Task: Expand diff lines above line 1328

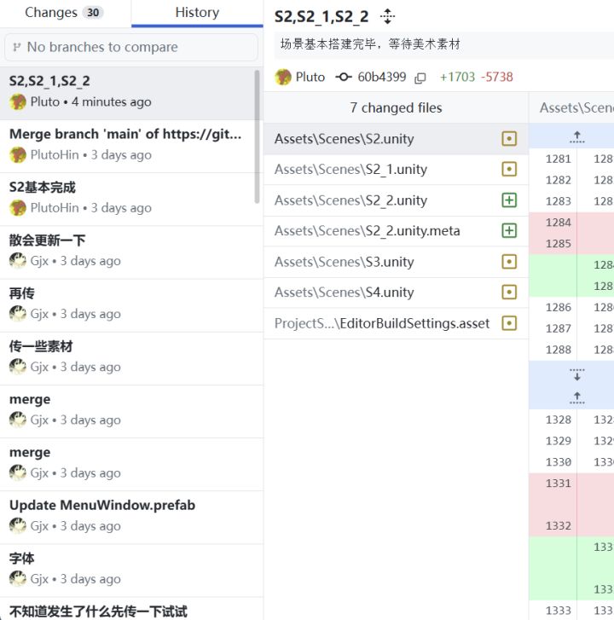Action: [577, 397]
